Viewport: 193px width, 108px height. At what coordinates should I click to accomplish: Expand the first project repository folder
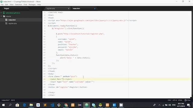1,13
